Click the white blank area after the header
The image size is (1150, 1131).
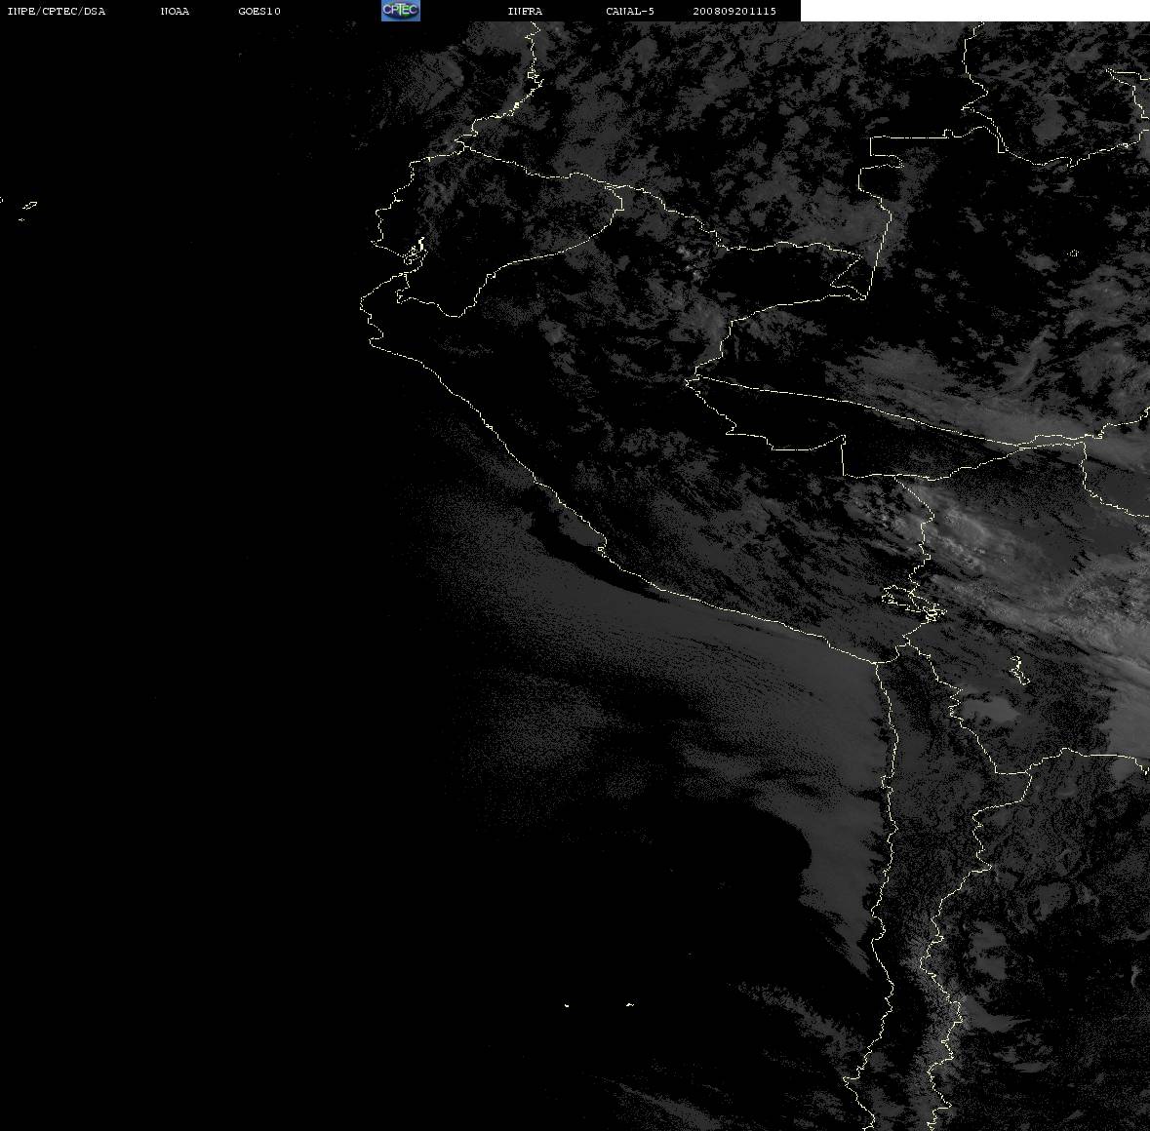[x=974, y=11]
